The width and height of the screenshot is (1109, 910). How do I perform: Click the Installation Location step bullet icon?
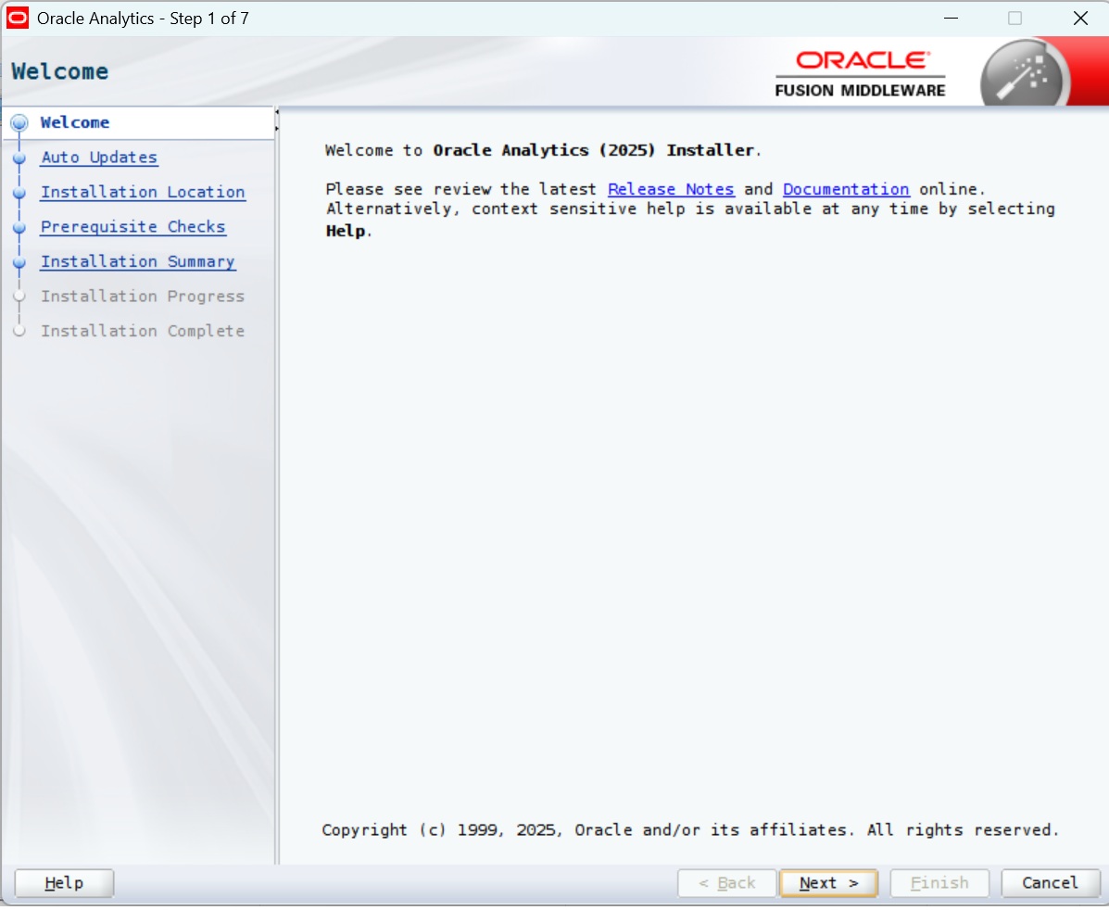(19, 193)
